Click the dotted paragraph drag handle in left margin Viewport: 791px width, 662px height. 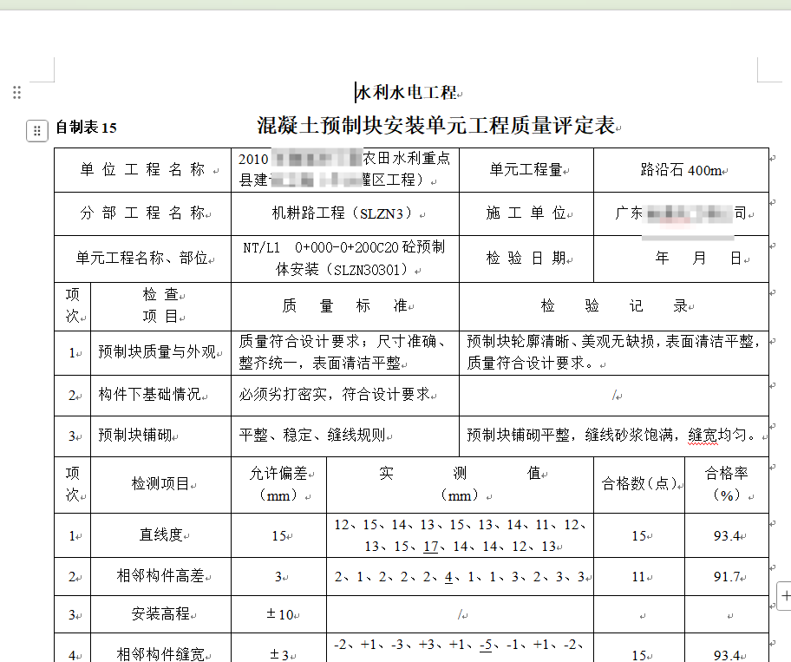coord(16,93)
